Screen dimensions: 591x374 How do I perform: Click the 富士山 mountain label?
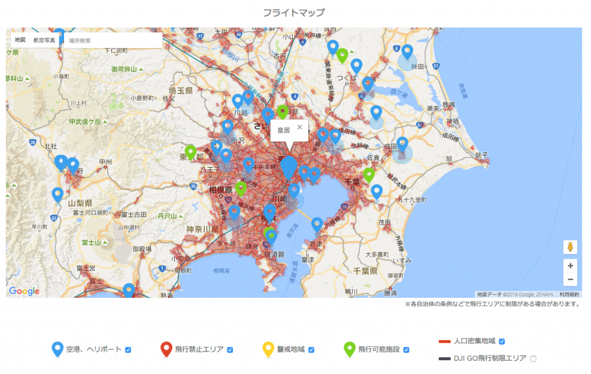[x=91, y=243]
